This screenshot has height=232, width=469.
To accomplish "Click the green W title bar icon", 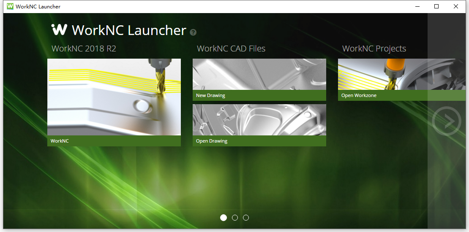I will 10,6.
